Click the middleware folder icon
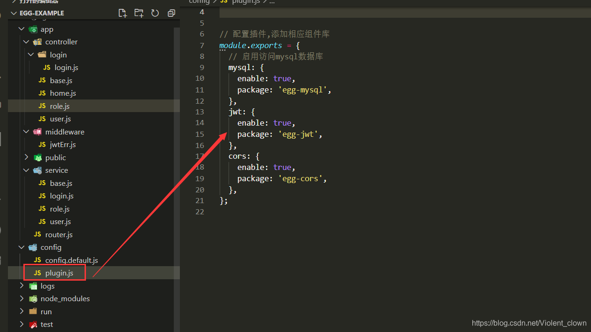 click(37, 131)
